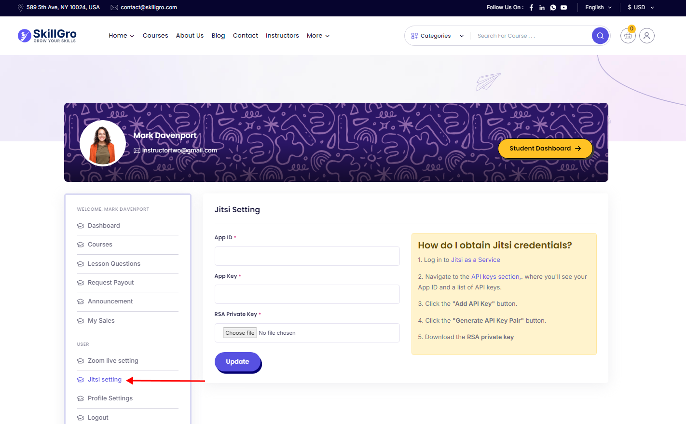Screen dimensions: 686x424
Task: Open the Contact nav item
Action: [x=245, y=36]
